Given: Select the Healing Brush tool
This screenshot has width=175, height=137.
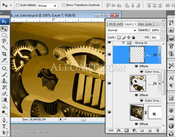Looking at the screenshot, I should click(4, 68).
